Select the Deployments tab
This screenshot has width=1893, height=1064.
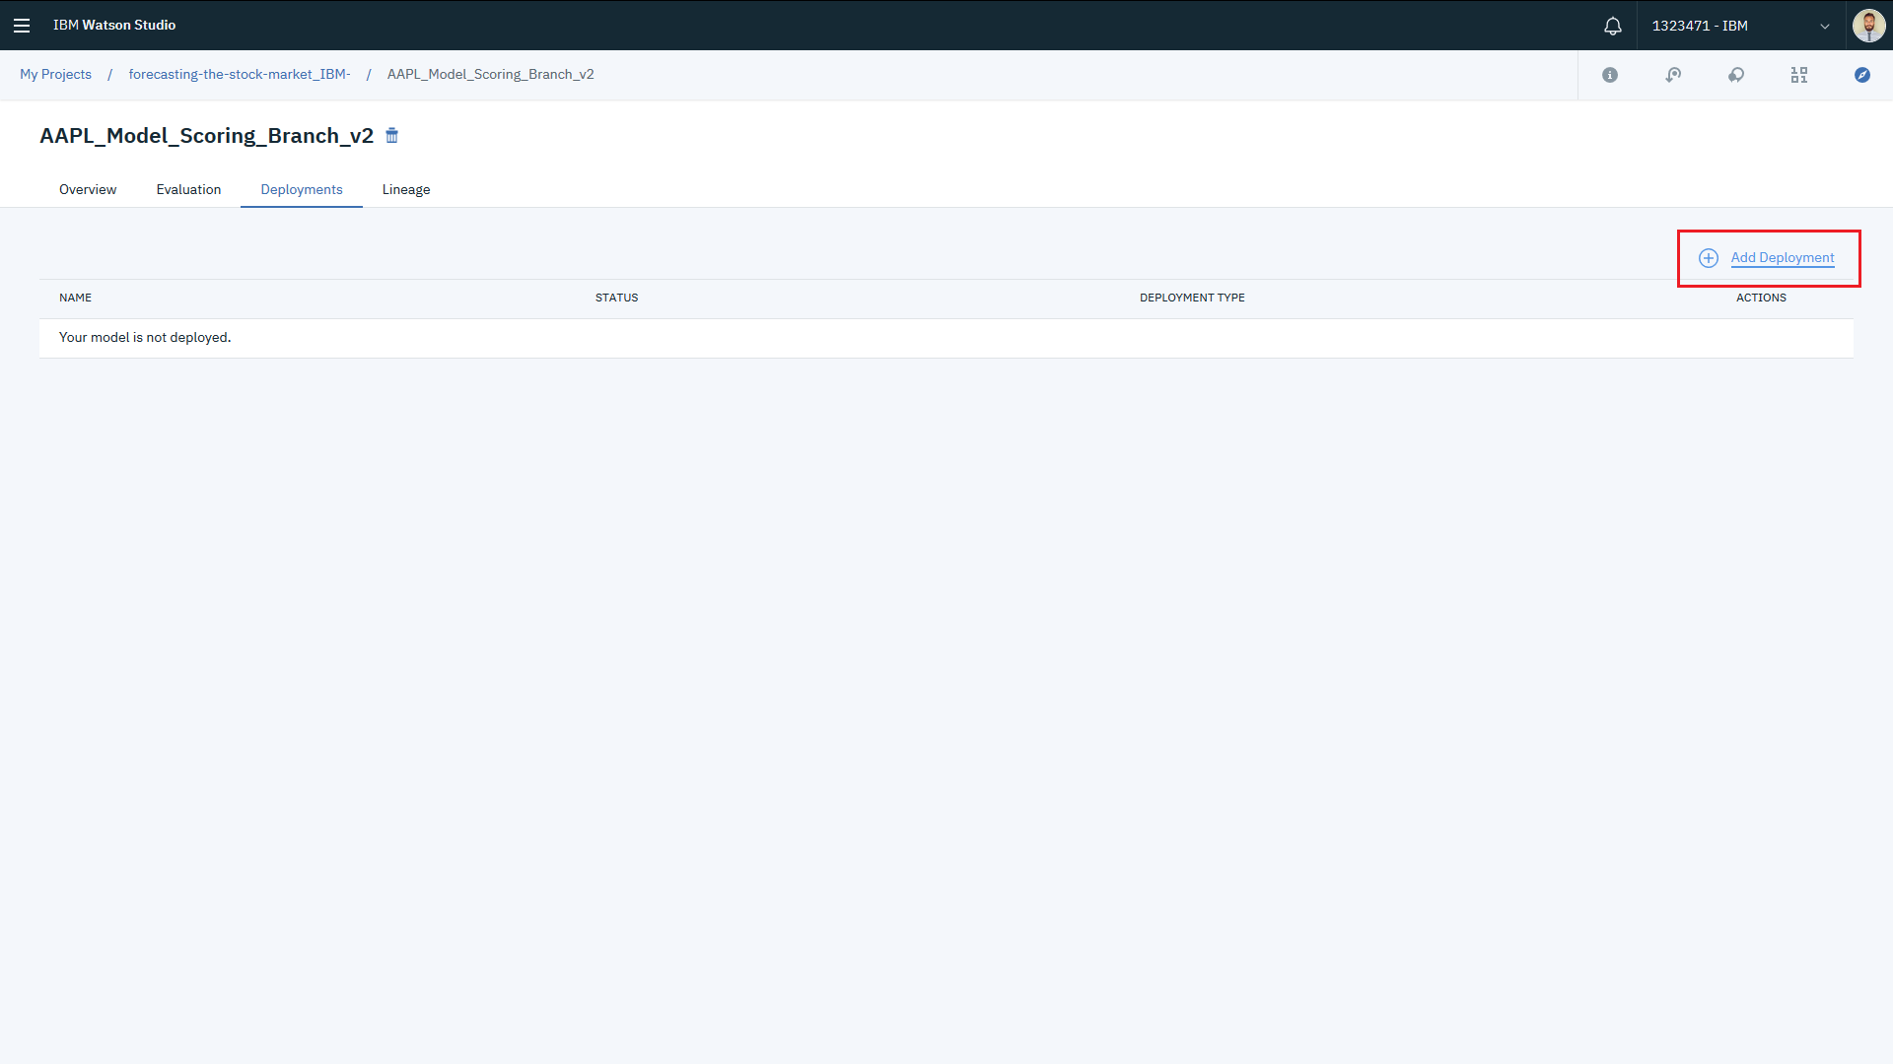click(x=302, y=189)
